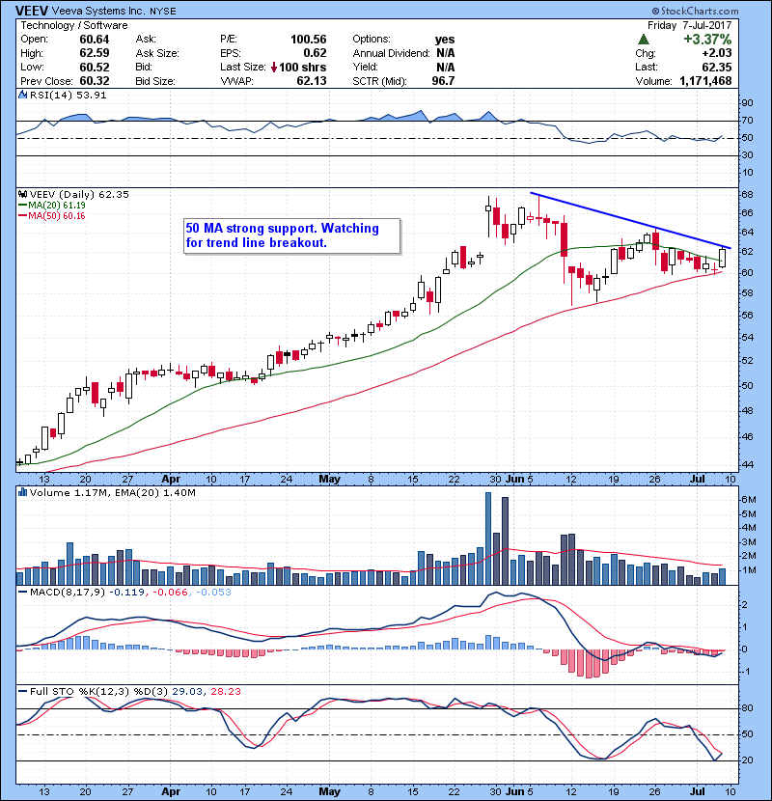
Task: Click the Yield N/A value
Action: (445, 68)
